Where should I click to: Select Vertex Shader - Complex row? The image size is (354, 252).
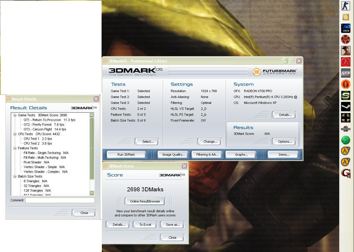[x=45, y=172]
